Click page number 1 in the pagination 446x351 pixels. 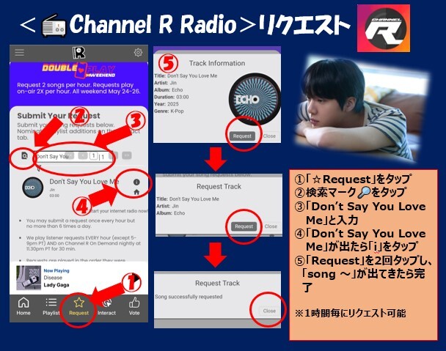[93, 155]
